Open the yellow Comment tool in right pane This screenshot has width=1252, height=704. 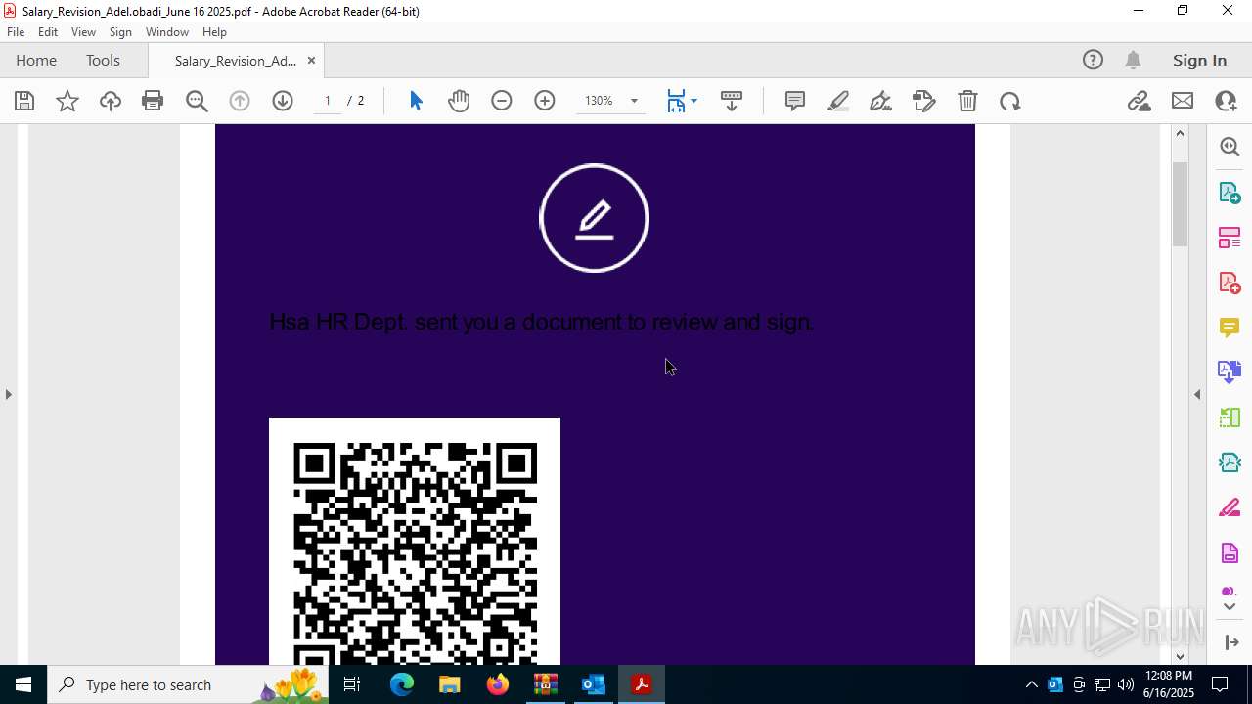[1230, 328]
